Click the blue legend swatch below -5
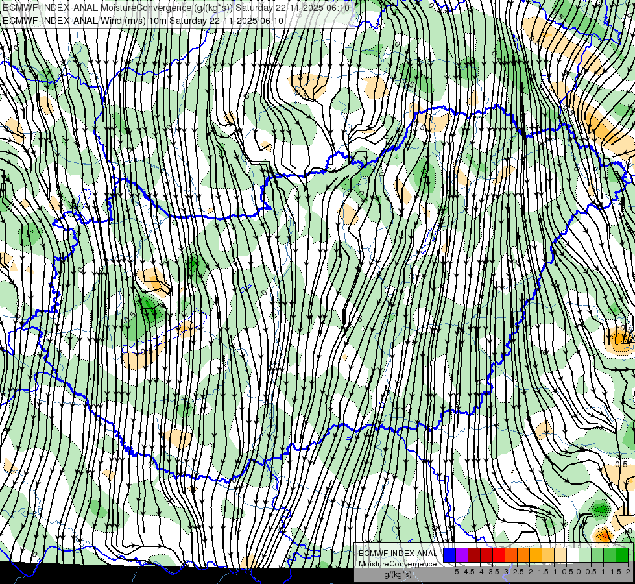Viewport: 635px width, 584px height. (x=449, y=555)
